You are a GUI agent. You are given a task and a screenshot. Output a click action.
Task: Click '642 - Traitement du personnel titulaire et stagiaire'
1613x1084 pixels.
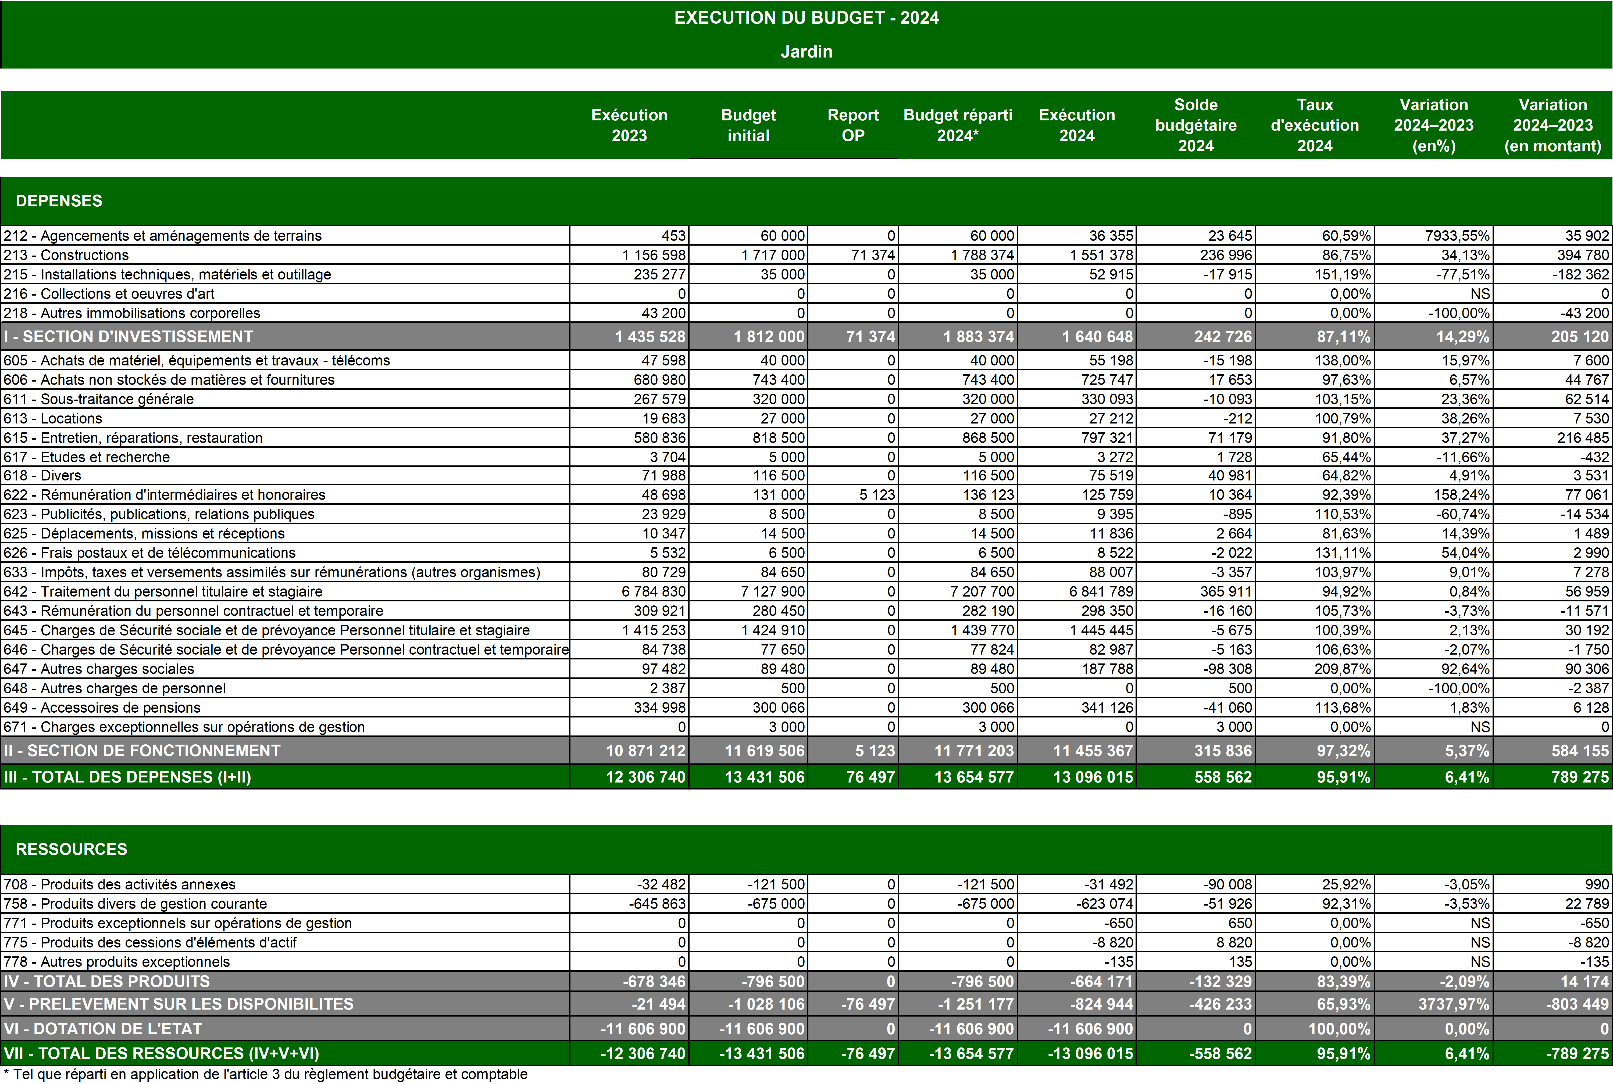(163, 592)
